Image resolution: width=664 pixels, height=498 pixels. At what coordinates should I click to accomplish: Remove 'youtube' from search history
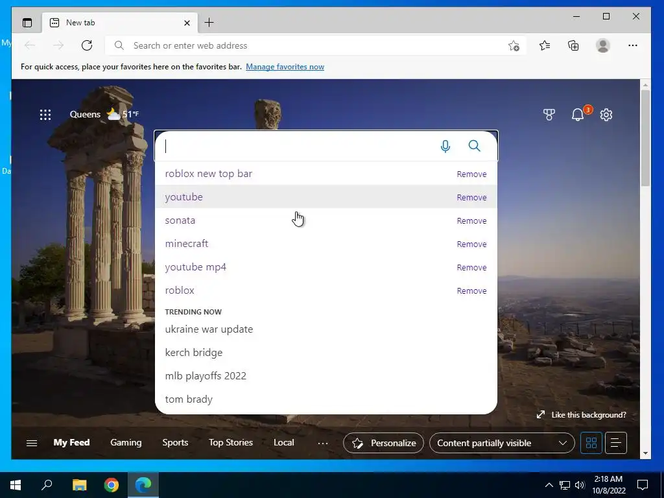pyautogui.click(x=471, y=197)
